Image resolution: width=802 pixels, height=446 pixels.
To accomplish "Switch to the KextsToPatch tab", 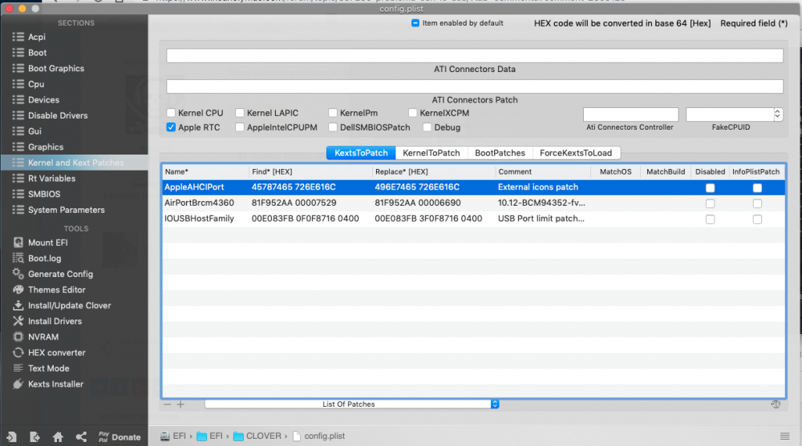I will click(x=361, y=153).
